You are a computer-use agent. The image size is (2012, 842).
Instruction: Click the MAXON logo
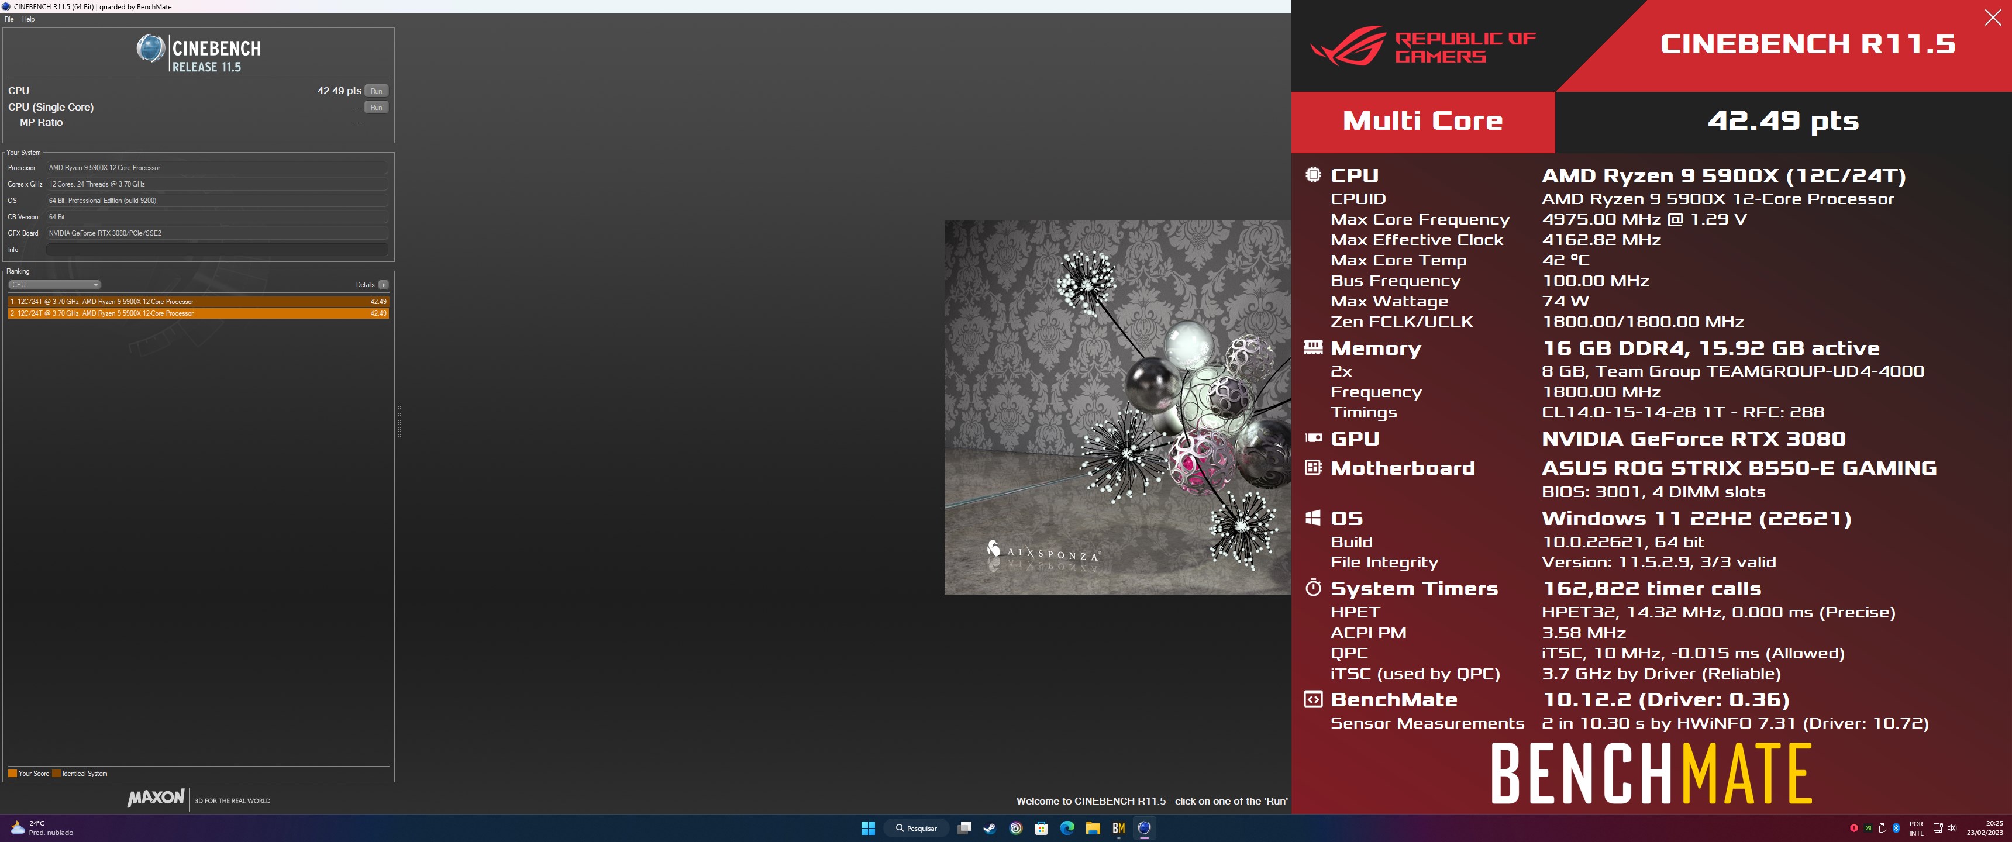(x=156, y=798)
